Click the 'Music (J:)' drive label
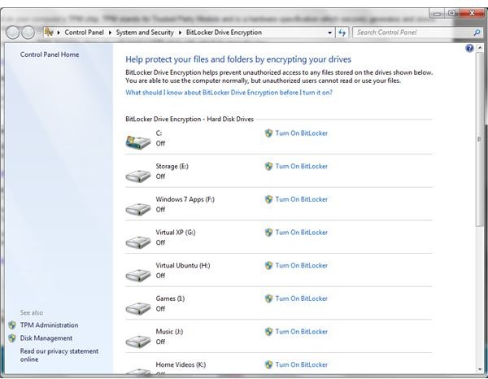 (169, 331)
